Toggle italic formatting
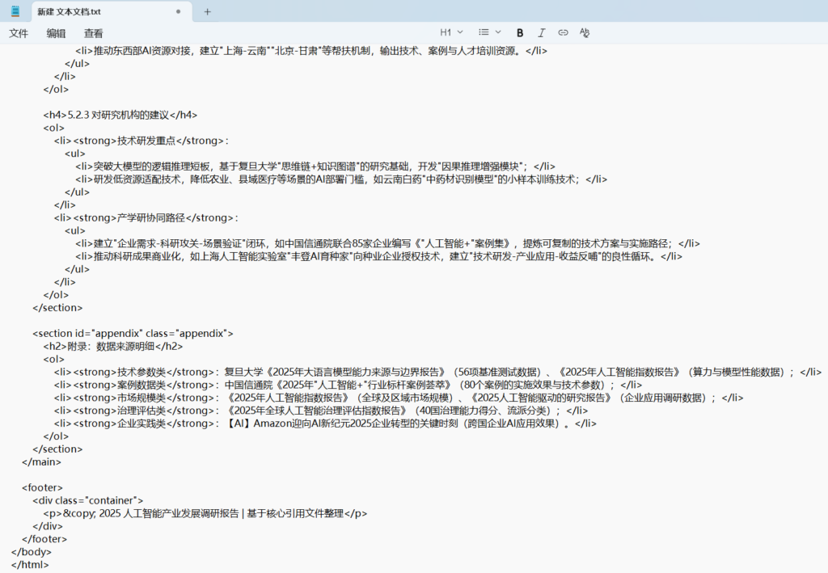The width and height of the screenshot is (828, 573). coord(542,32)
